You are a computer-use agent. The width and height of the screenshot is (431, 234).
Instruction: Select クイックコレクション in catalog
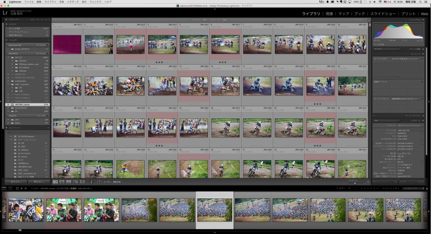pyautogui.click(x=27, y=32)
